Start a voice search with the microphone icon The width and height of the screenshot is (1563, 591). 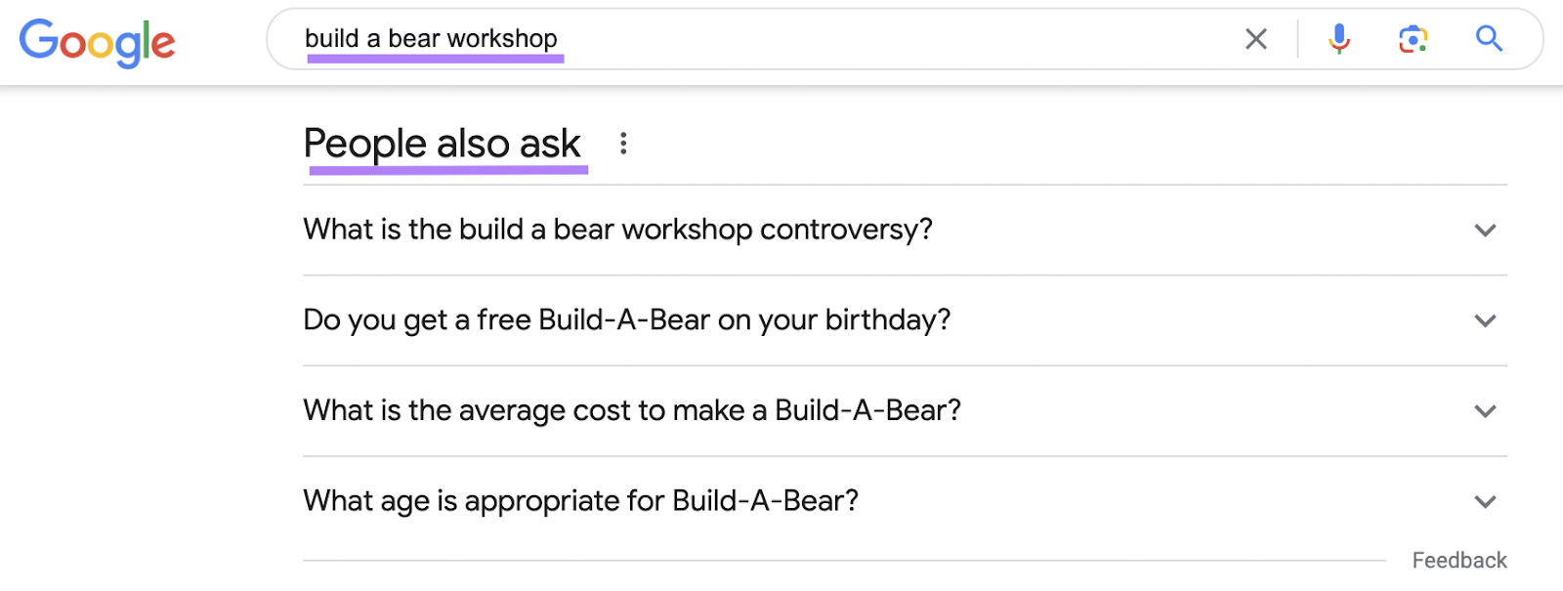pyautogui.click(x=1338, y=39)
